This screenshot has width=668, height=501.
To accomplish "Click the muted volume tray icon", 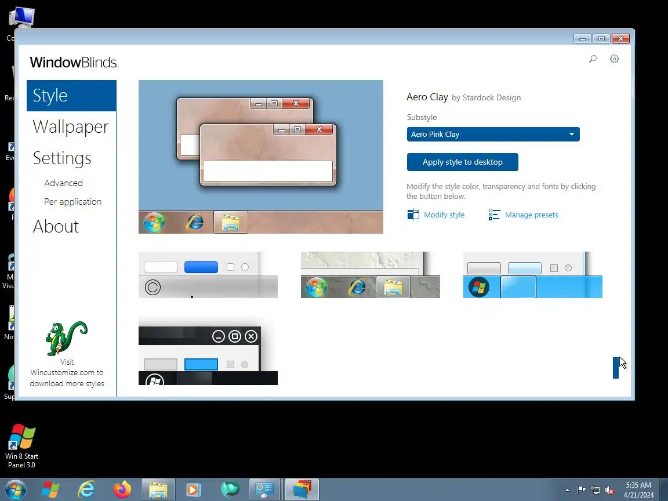I will tap(609, 491).
